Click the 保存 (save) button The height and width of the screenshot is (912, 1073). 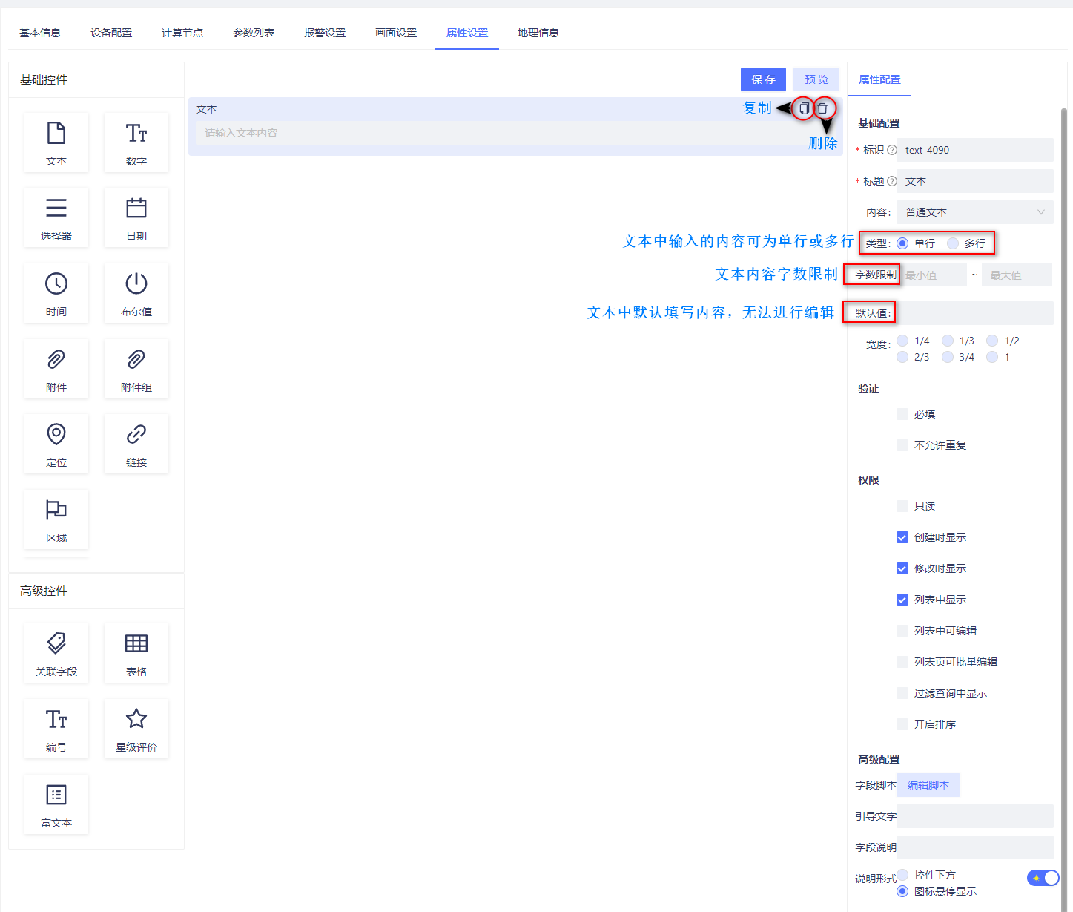(763, 79)
